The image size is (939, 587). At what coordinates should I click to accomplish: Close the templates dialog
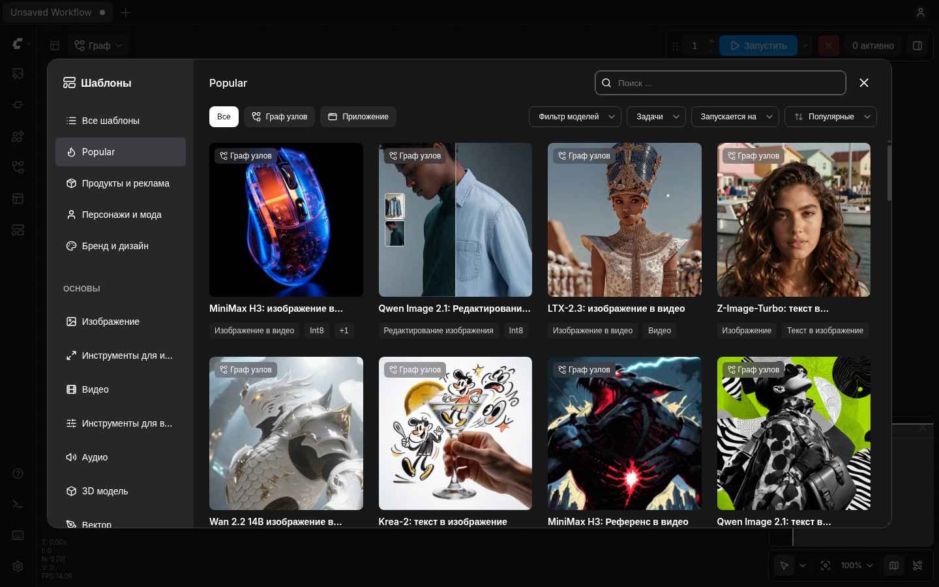click(x=864, y=83)
